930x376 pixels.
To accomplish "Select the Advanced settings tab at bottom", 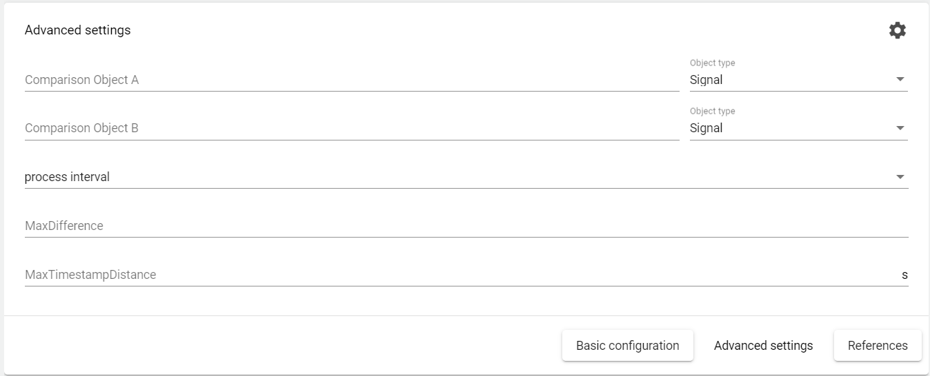I will pyautogui.click(x=763, y=346).
